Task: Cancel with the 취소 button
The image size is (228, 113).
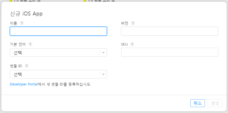Action: point(198,103)
